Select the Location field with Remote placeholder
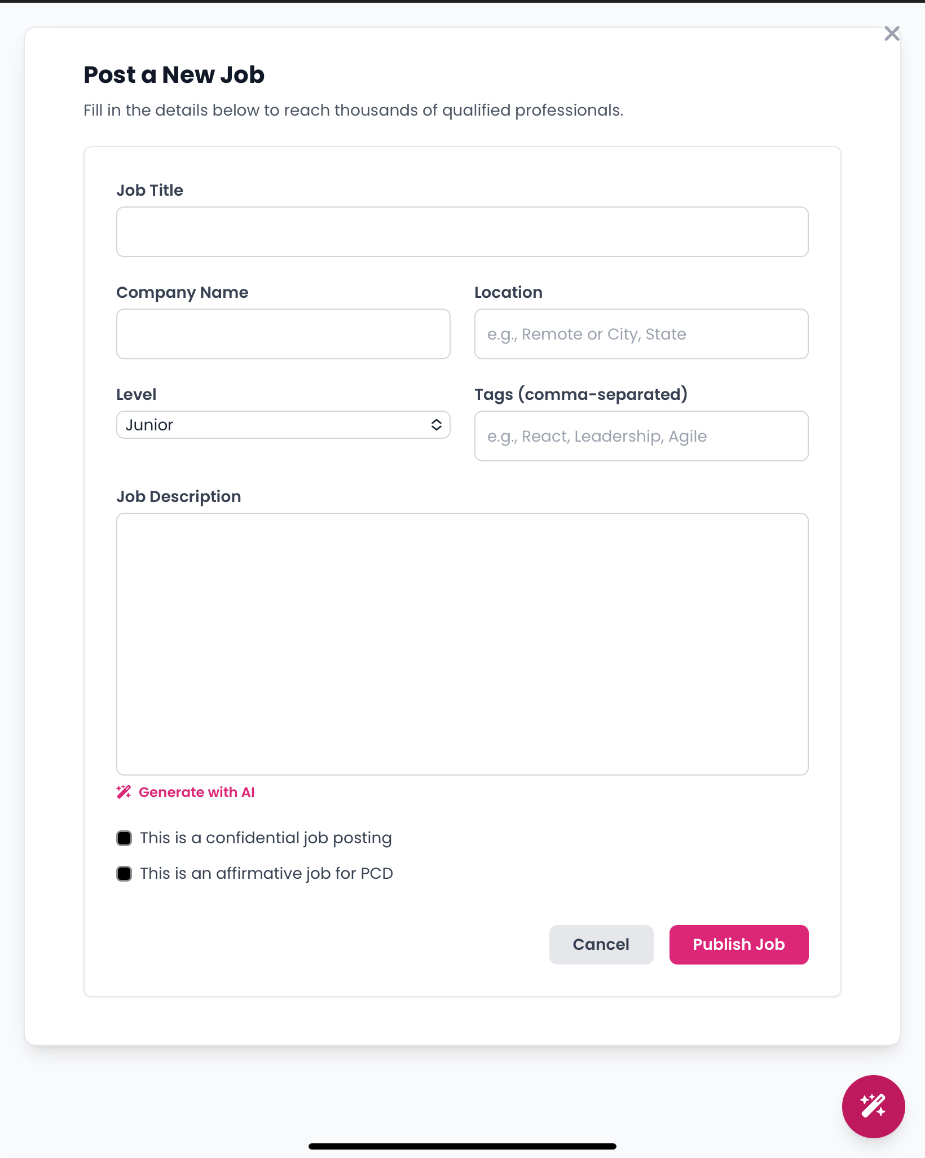Screen dimensions: 925x1158 tap(641, 334)
